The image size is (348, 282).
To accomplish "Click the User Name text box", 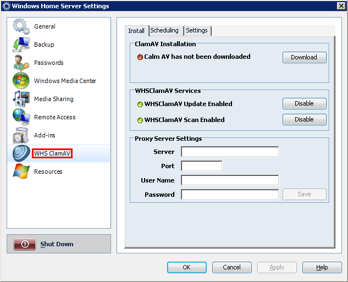I will tap(230, 180).
